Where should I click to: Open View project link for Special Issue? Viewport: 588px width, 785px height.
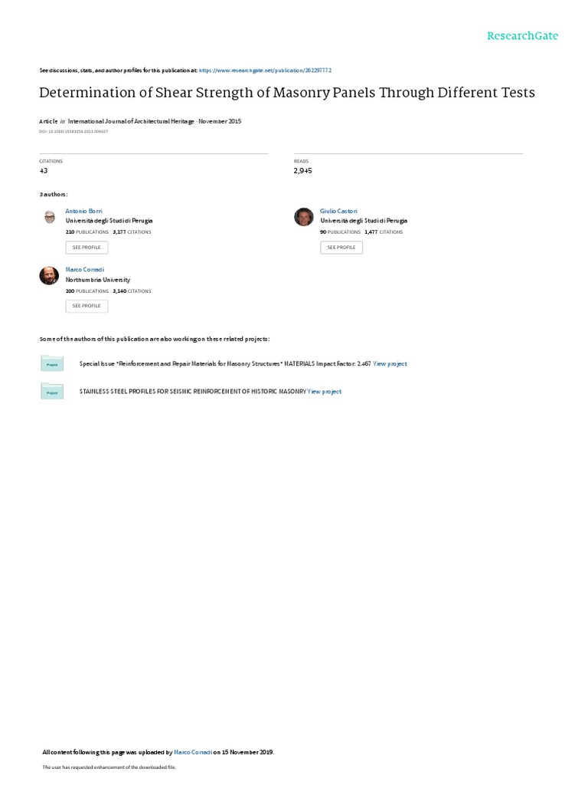click(390, 364)
